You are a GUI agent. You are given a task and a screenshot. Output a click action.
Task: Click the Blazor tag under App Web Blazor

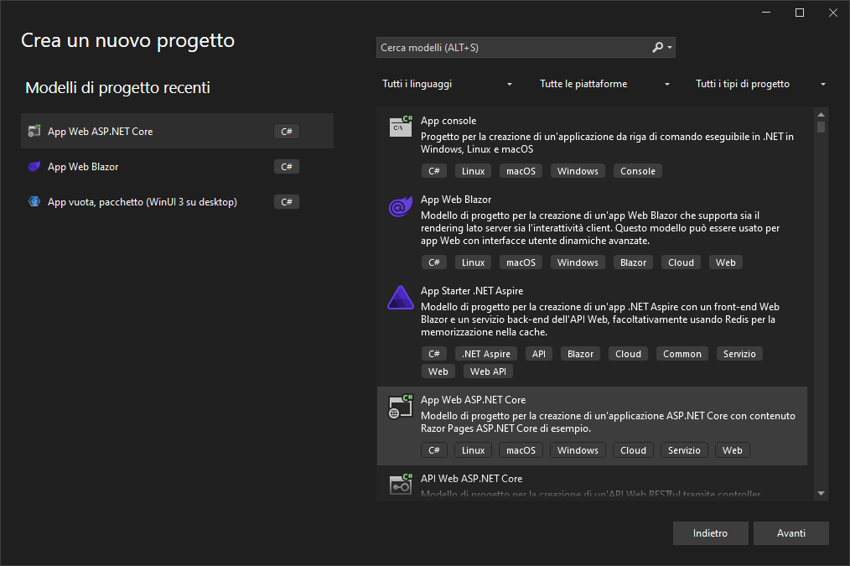coord(633,262)
